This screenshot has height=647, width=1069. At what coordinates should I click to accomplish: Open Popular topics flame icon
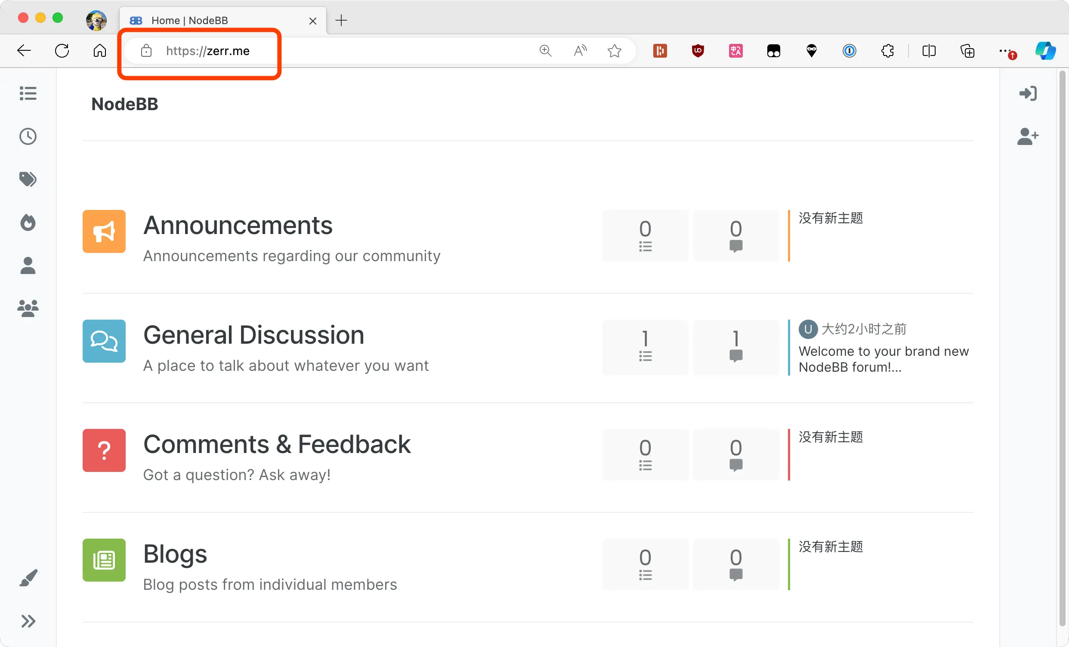(x=28, y=222)
